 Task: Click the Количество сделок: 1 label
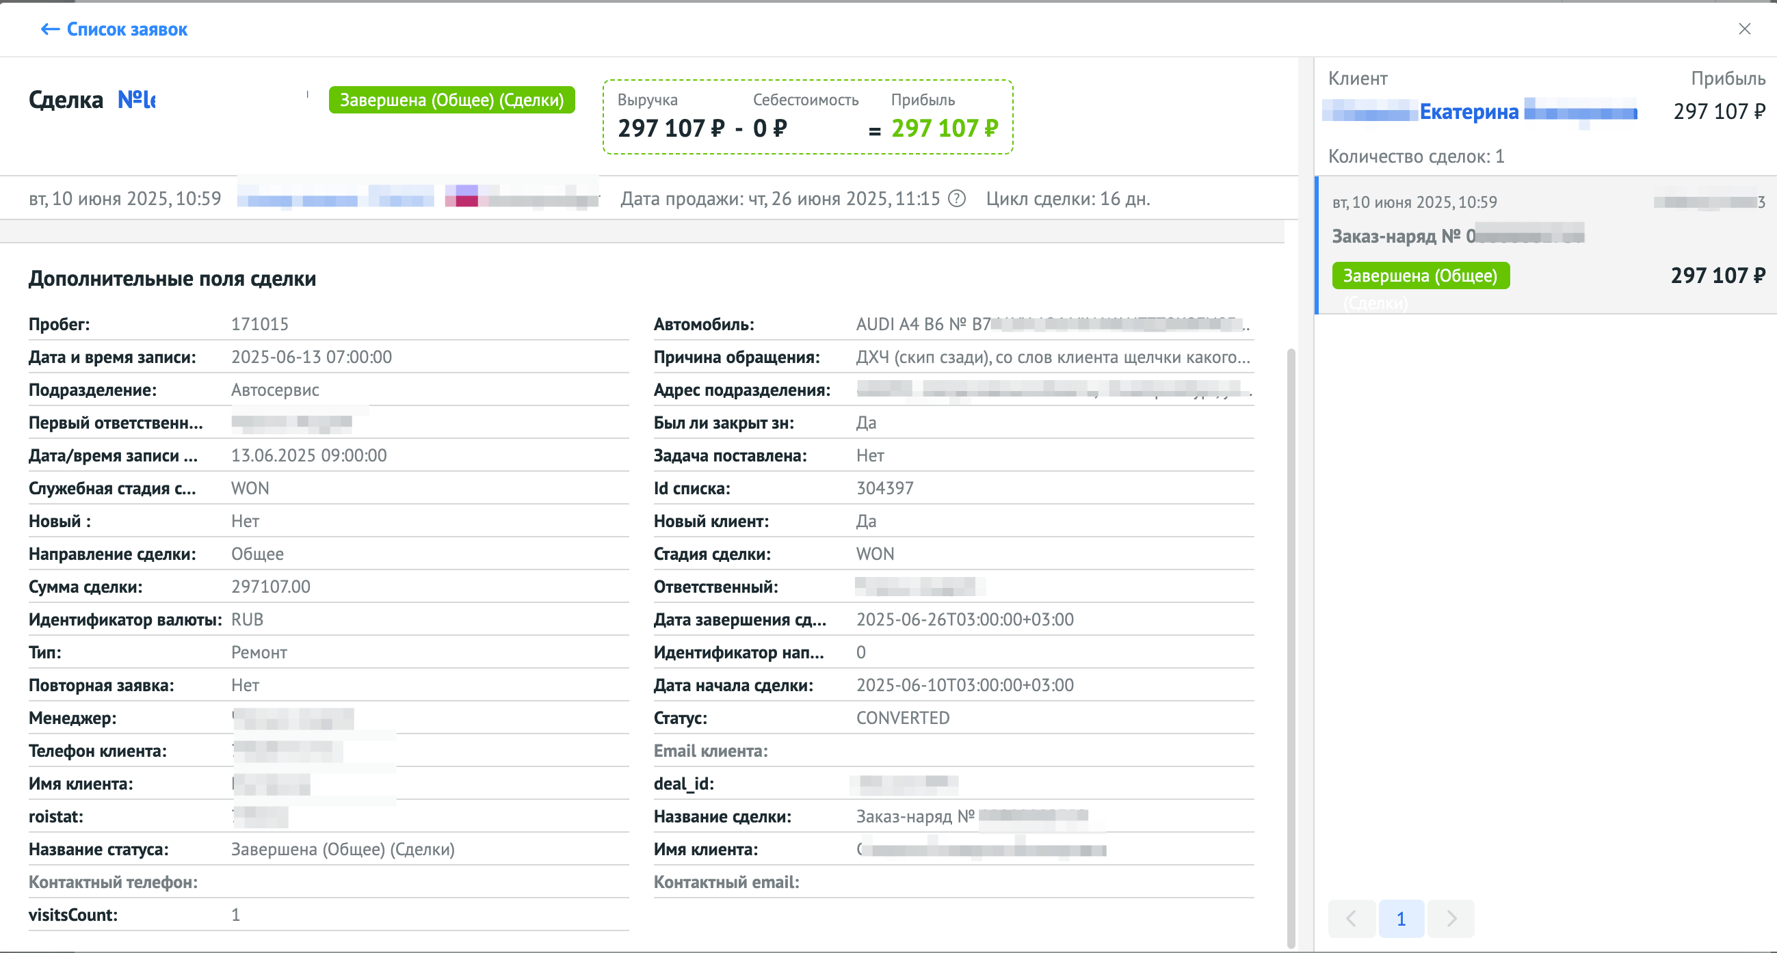click(x=1417, y=157)
